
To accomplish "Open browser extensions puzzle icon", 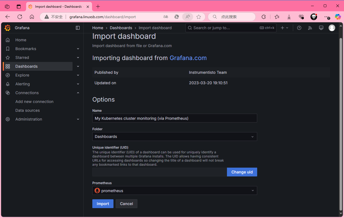I will (x=263, y=17).
